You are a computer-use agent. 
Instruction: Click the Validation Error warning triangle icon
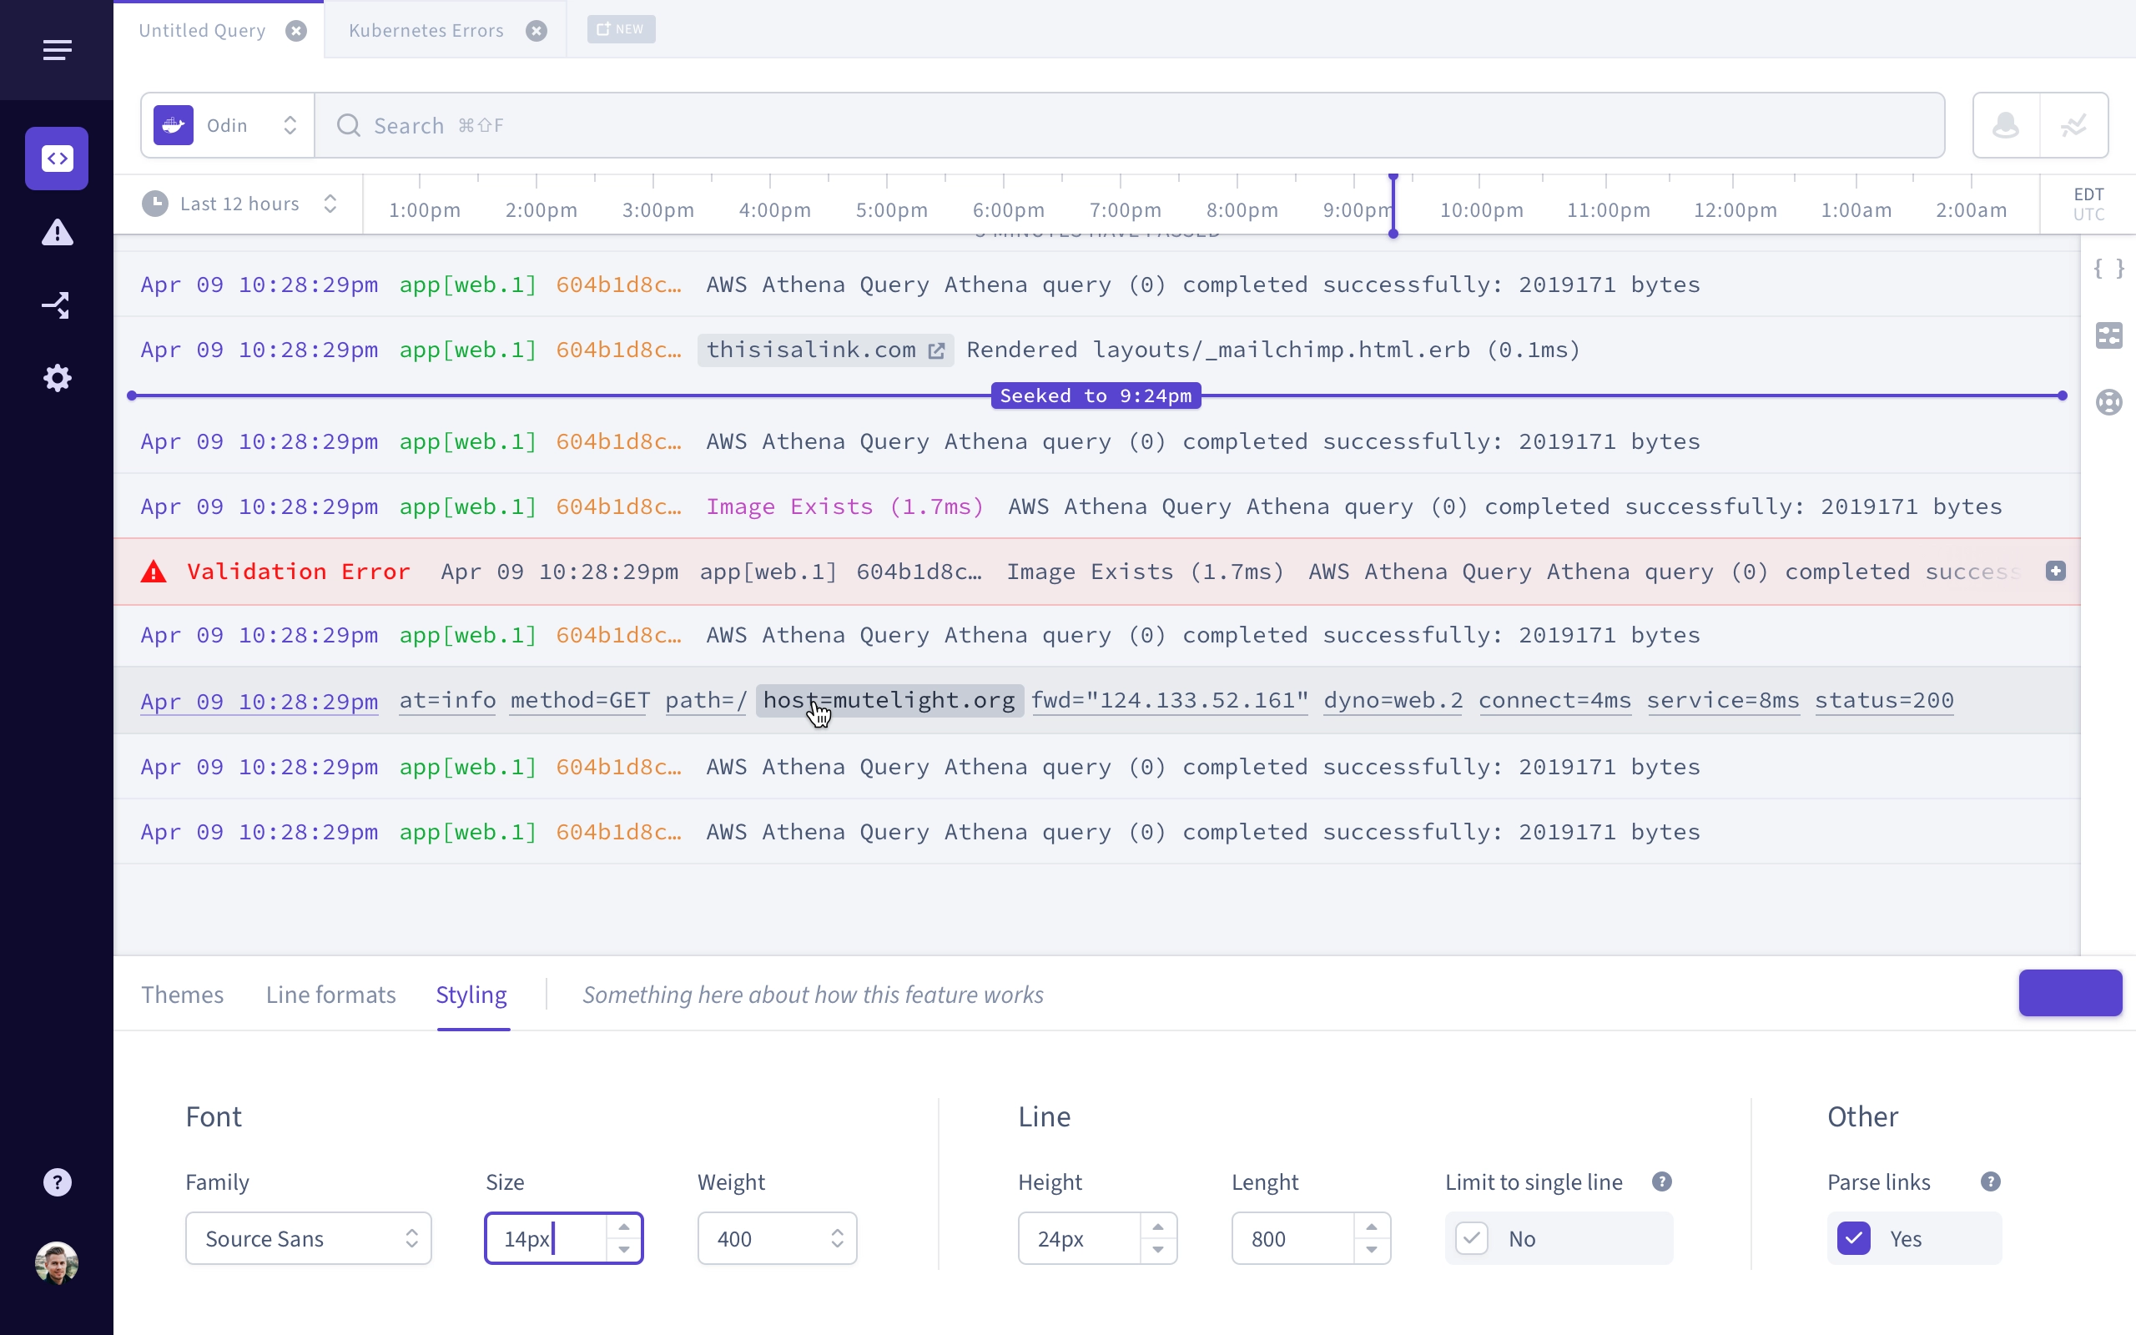(x=154, y=572)
